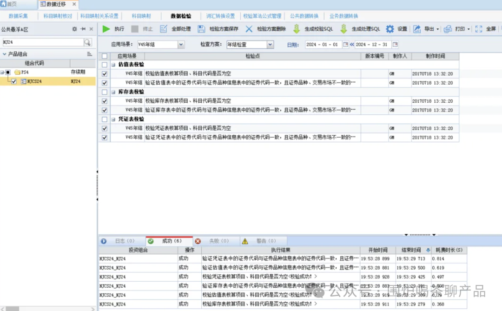Toggle the PS4 folder checkbox
This screenshot has width=502, height=311.
(8, 73)
